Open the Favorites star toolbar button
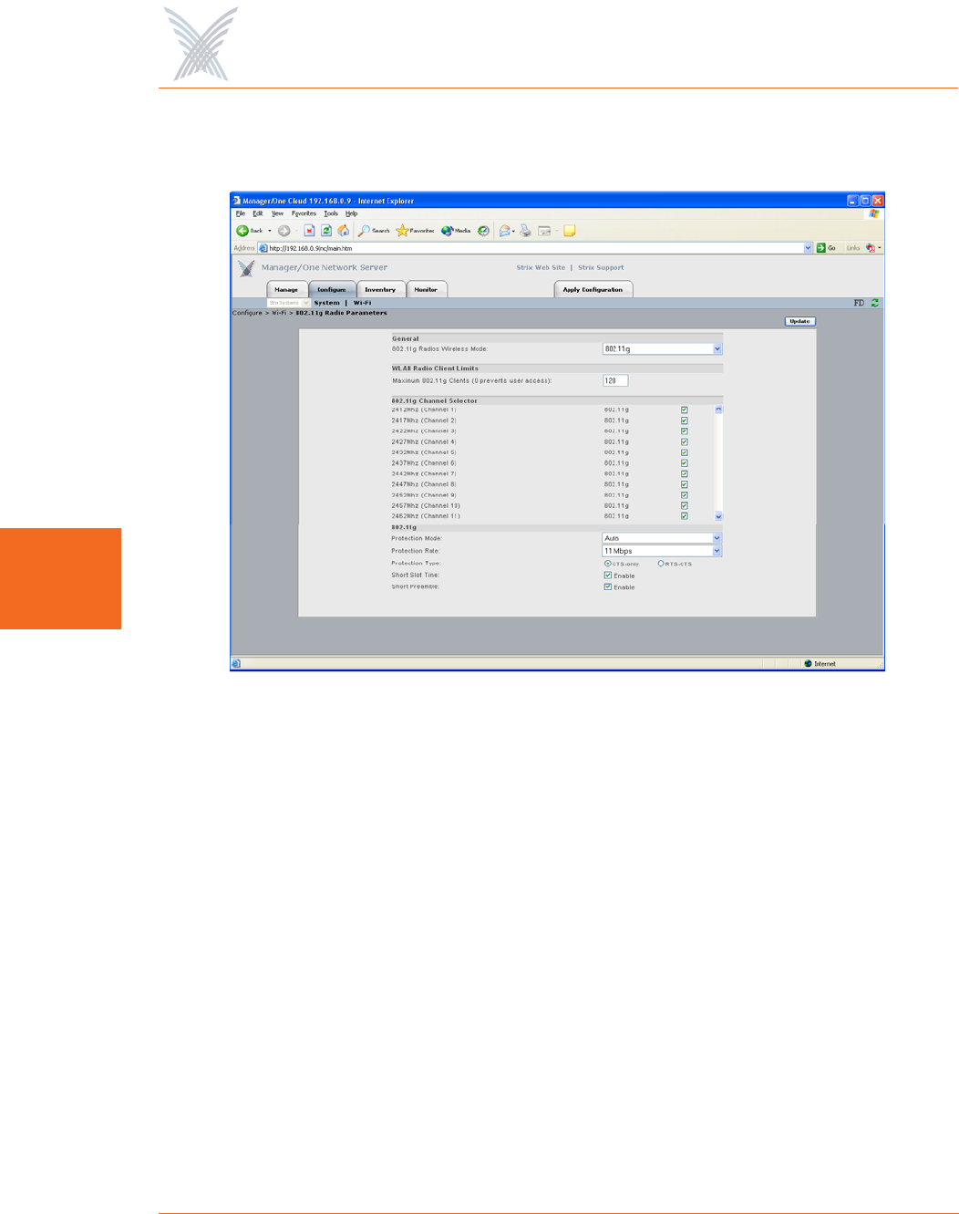 coord(415,231)
